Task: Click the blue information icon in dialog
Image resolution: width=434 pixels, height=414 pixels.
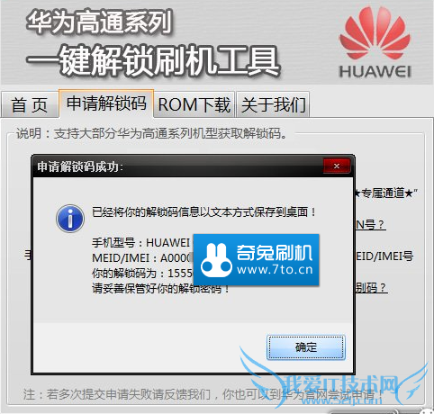Action: pyautogui.click(x=70, y=219)
